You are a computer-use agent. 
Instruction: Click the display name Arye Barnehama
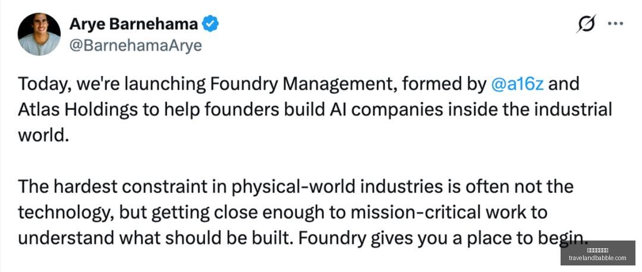tap(134, 24)
